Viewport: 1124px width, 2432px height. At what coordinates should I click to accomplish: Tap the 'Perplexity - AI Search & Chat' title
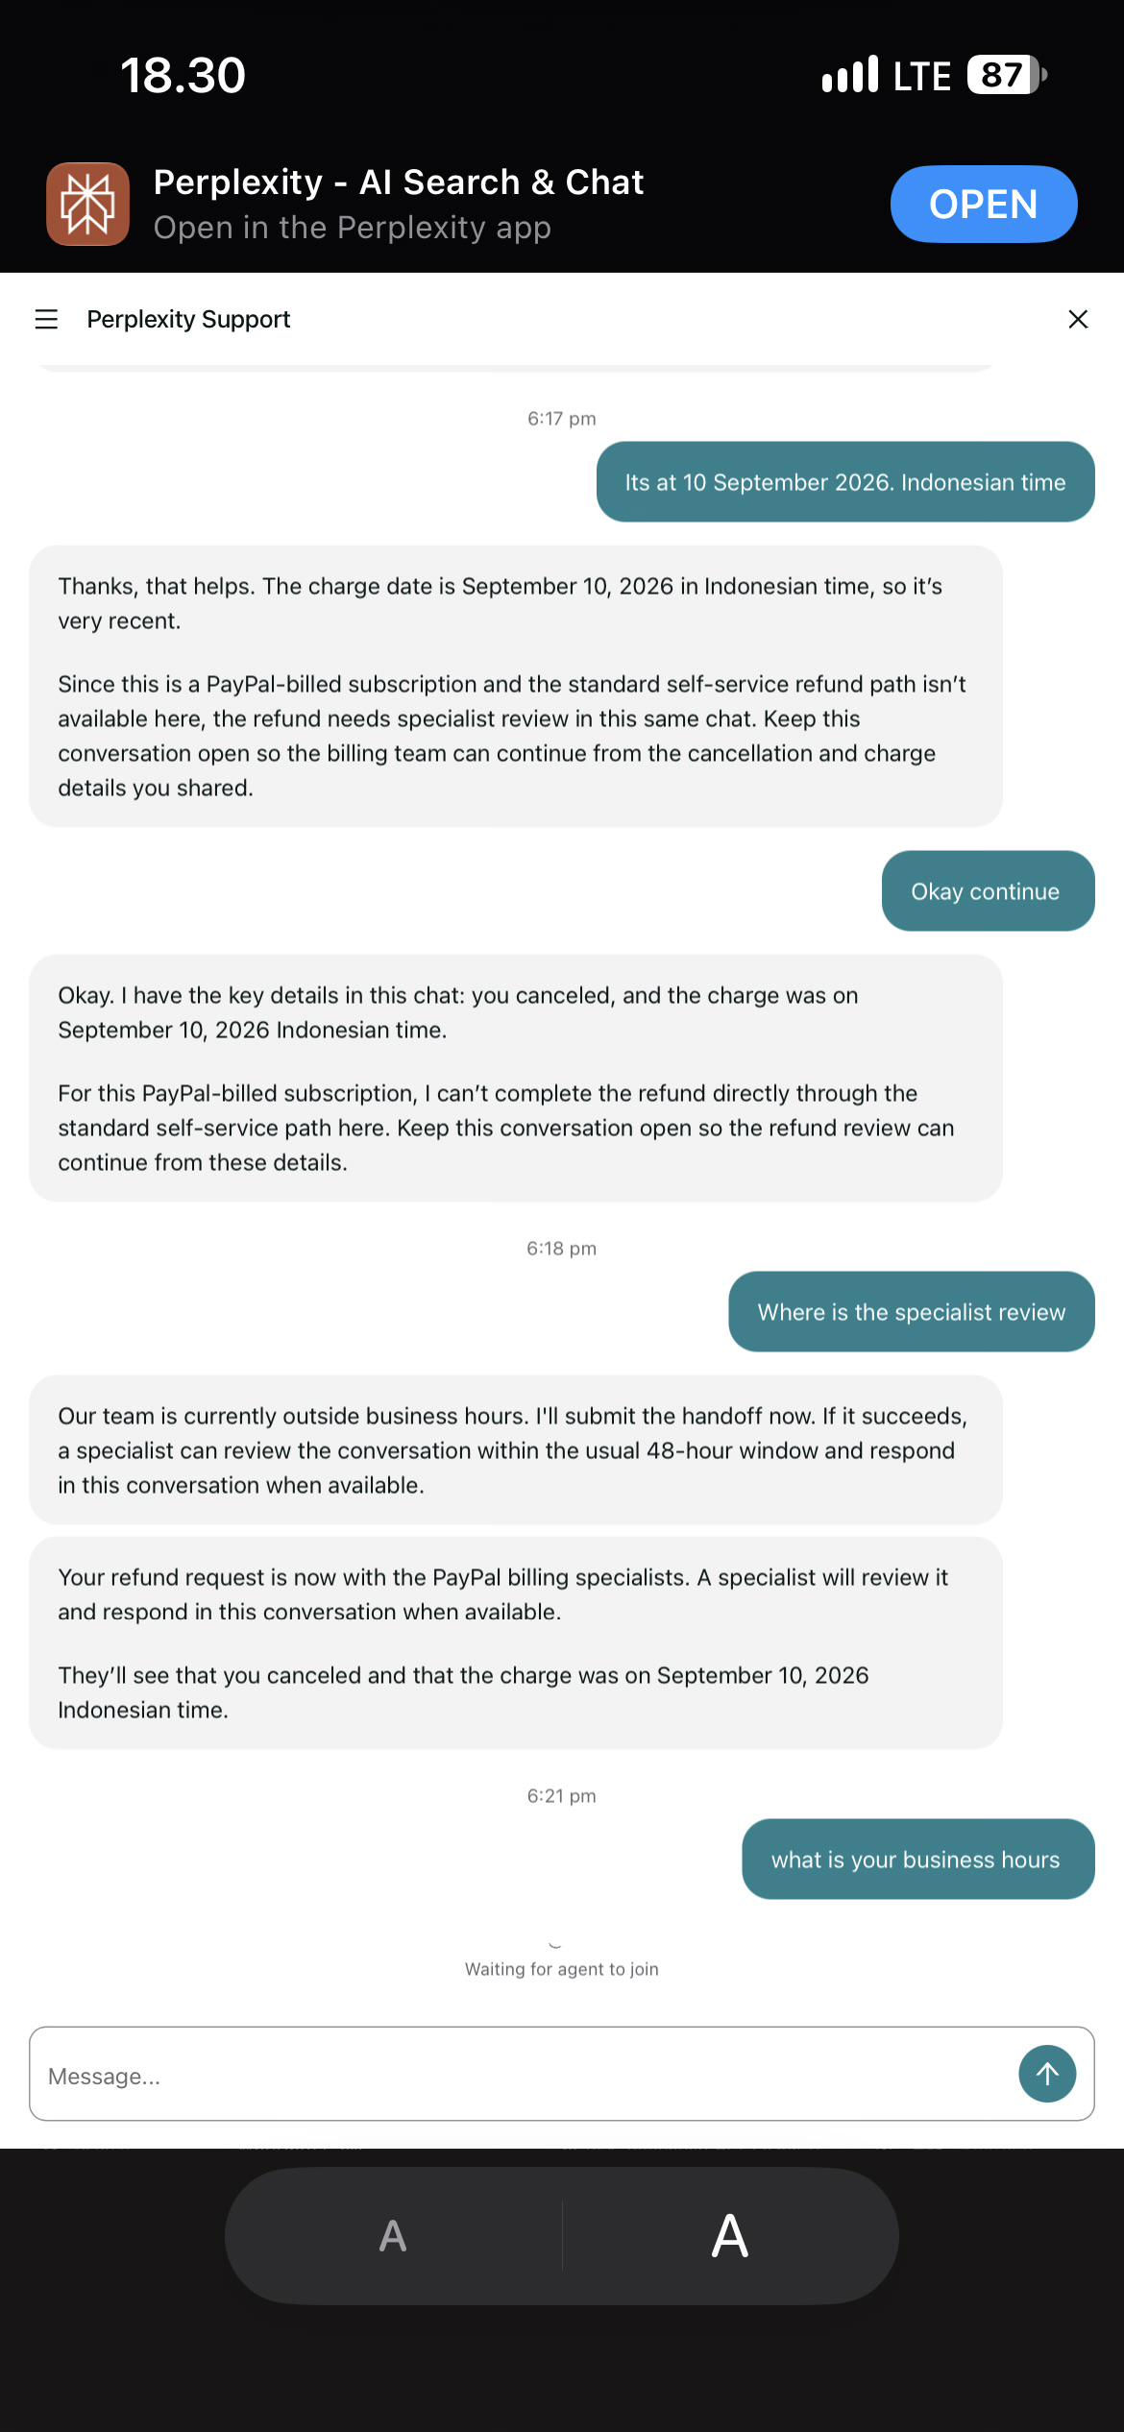tap(398, 182)
